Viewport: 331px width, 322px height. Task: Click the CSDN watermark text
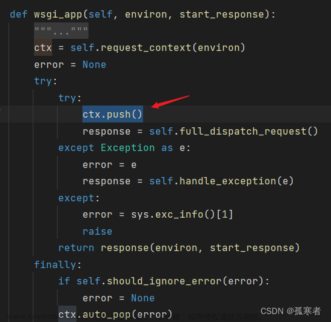(x=290, y=311)
